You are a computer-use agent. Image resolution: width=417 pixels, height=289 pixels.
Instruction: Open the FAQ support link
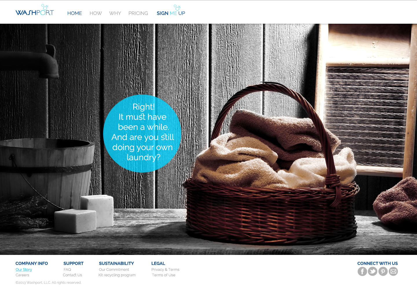[x=67, y=269]
